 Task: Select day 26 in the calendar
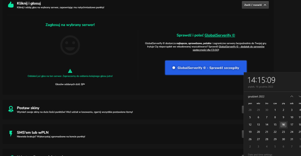pos(250,139)
